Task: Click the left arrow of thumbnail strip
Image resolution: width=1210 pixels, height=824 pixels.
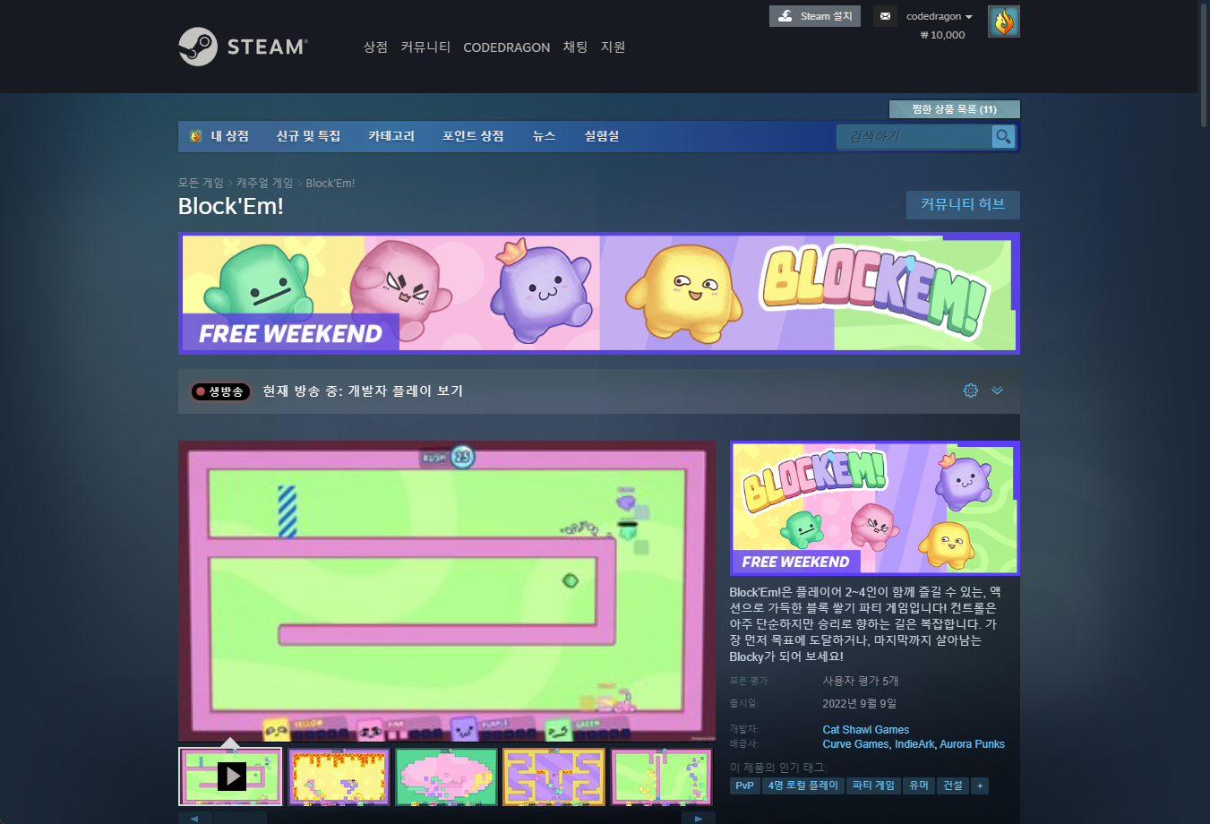Action: click(194, 818)
